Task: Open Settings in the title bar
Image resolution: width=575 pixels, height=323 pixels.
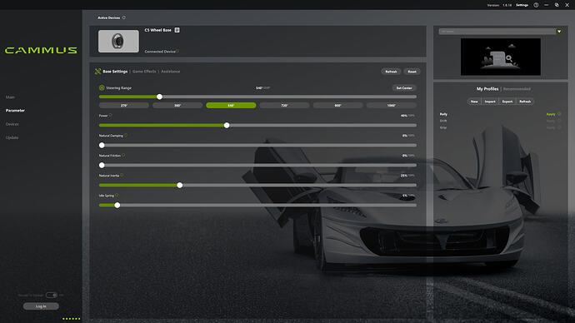Action: (x=522, y=5)
